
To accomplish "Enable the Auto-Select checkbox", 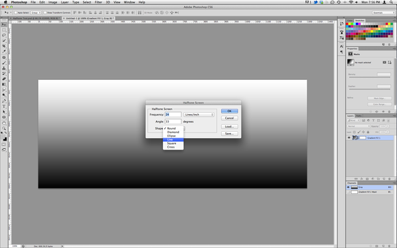I will tap(16, 13).
